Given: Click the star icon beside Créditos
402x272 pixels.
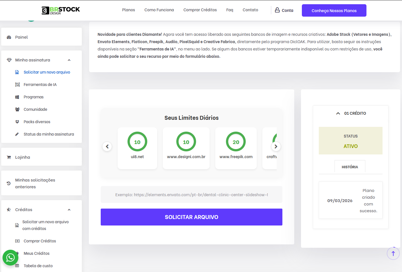Looking at the screenshot, I should [9, 210].
